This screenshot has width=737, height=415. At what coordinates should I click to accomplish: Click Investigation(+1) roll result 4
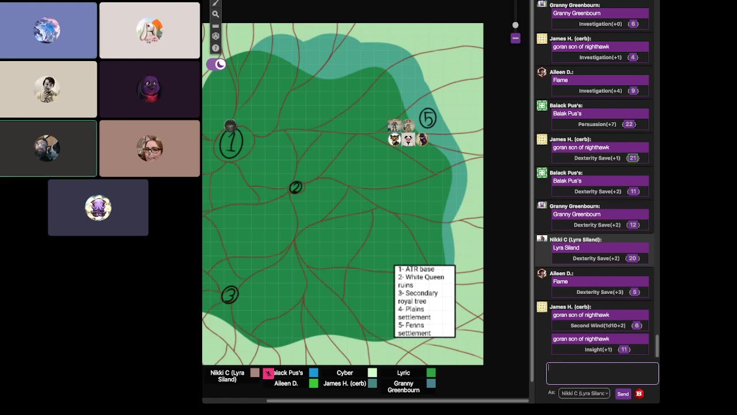(633, 58)
